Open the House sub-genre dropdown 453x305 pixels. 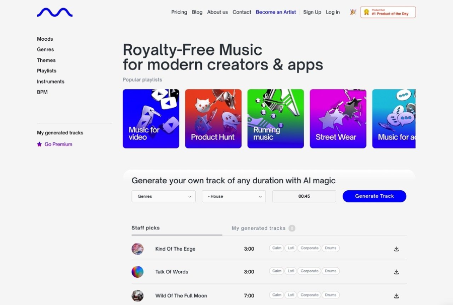pyautogui.click(x=234, y=196)
